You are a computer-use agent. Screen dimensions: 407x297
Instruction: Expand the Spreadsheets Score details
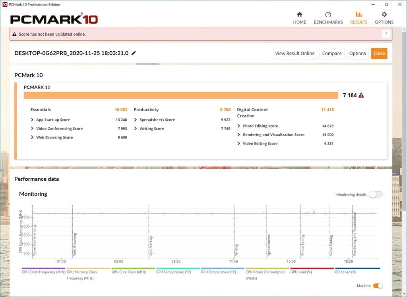(x=136, y=120)
